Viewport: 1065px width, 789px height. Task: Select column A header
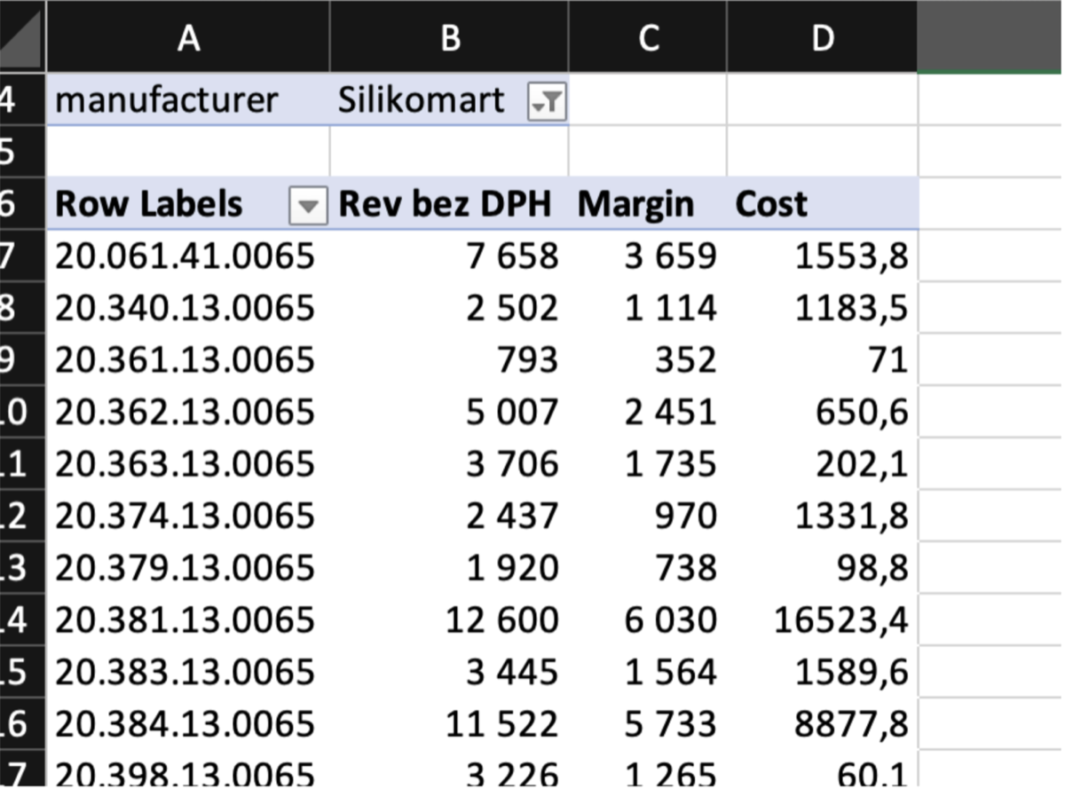coord(187,37)
